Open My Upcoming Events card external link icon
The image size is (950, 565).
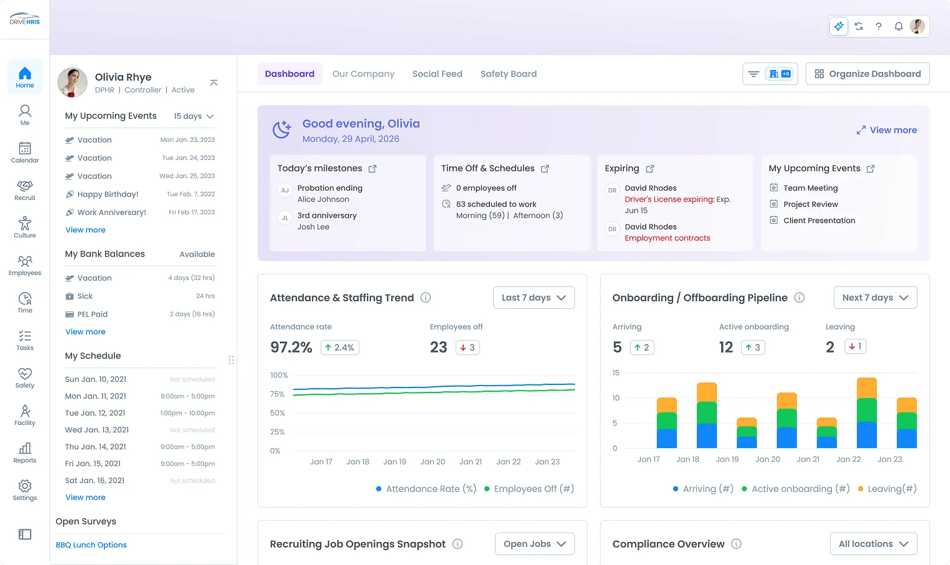(871, 169)
